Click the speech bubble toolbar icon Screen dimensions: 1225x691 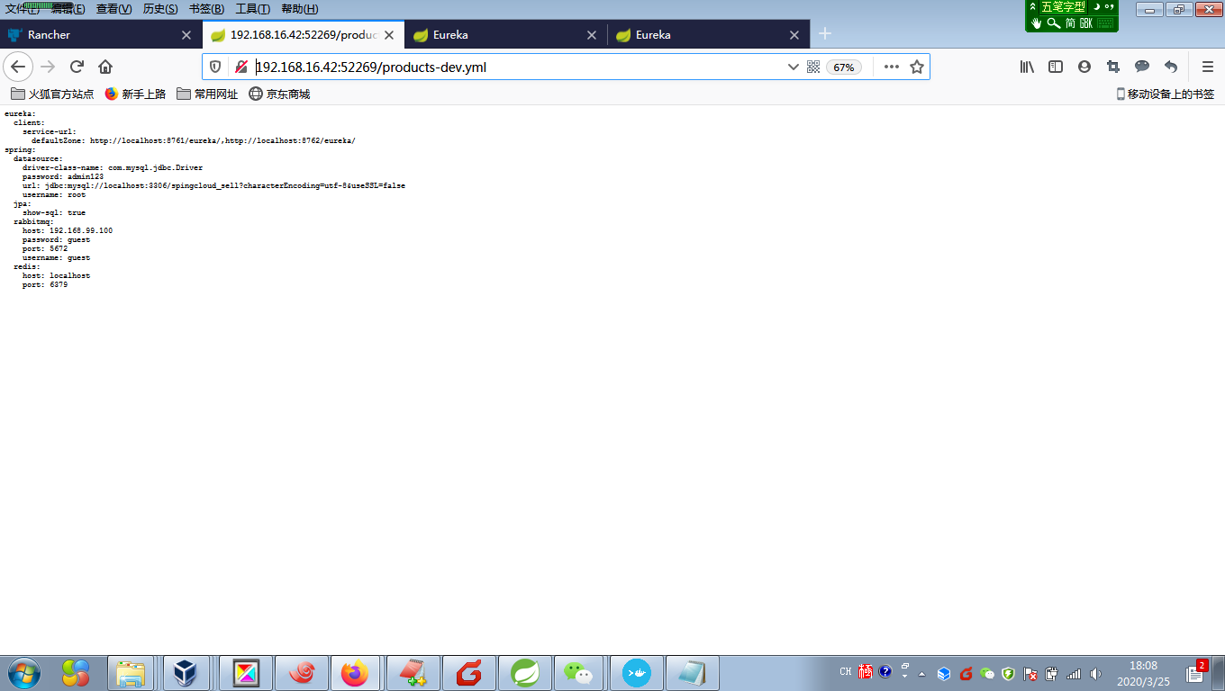(x=1142, y=67)
